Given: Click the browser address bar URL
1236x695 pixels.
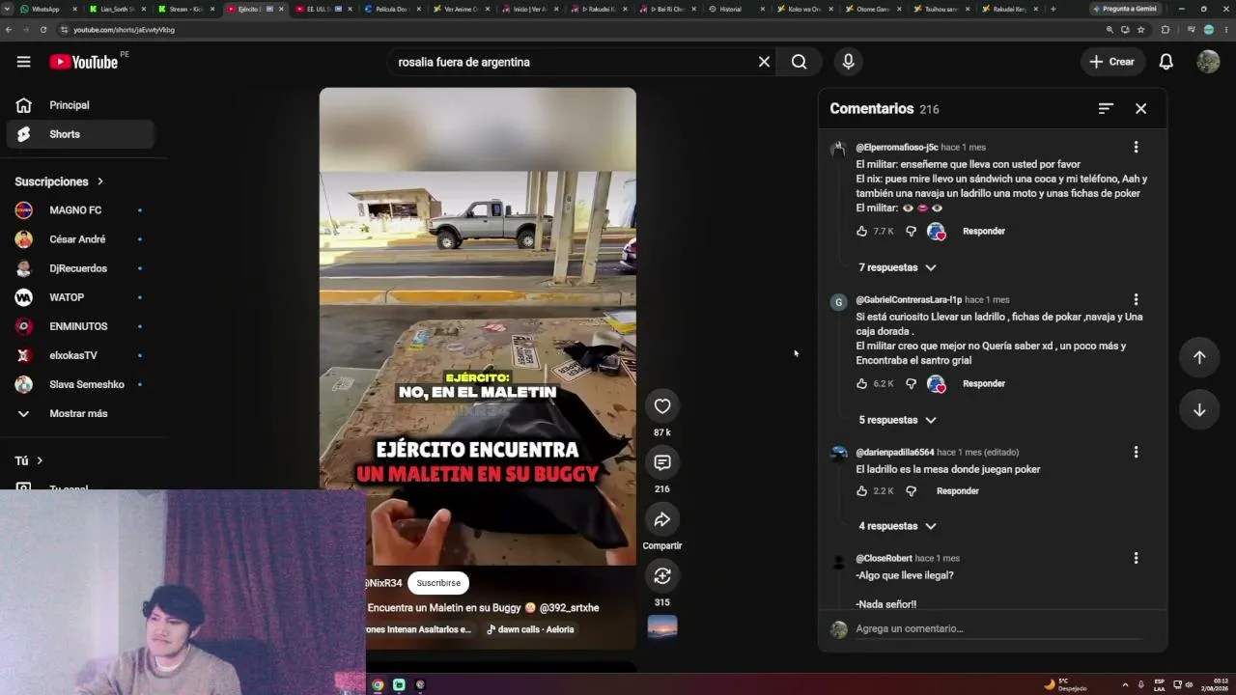Looking at the screenshot, I should [x=125, y=30].
